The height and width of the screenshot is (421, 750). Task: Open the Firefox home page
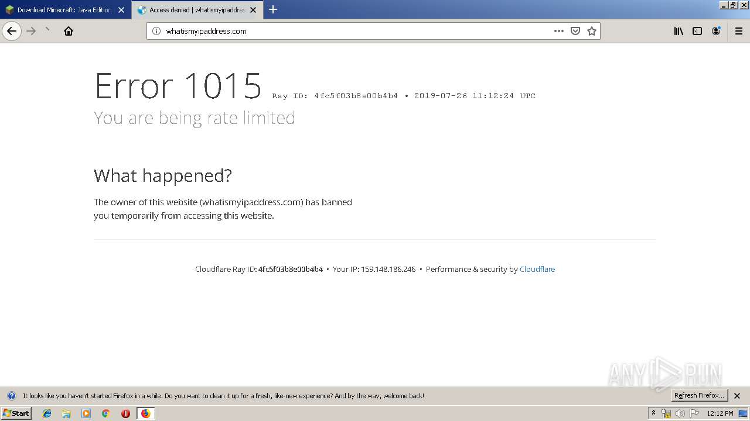click(x=69, y=31)
